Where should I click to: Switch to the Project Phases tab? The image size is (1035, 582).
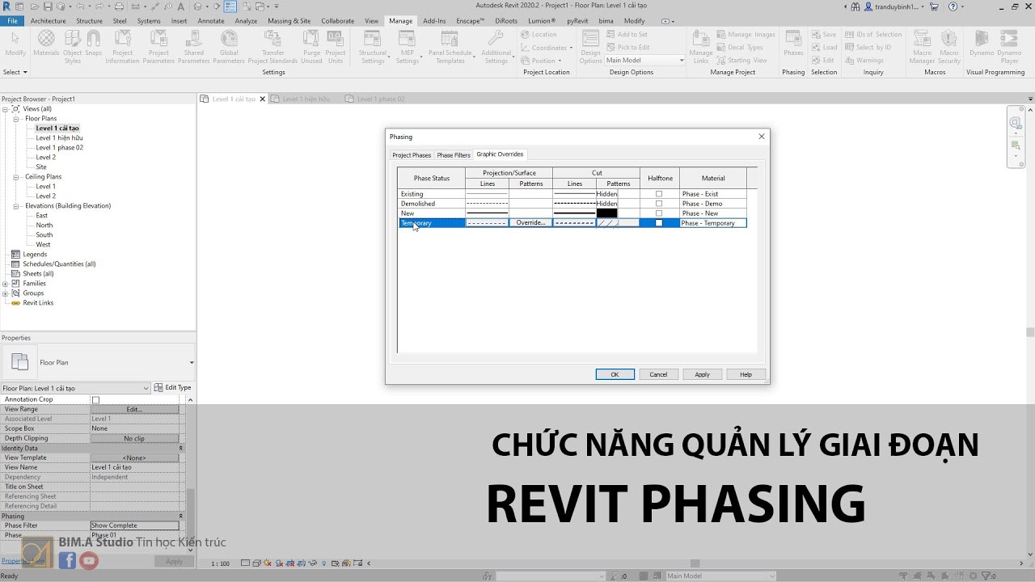point(412,155)
